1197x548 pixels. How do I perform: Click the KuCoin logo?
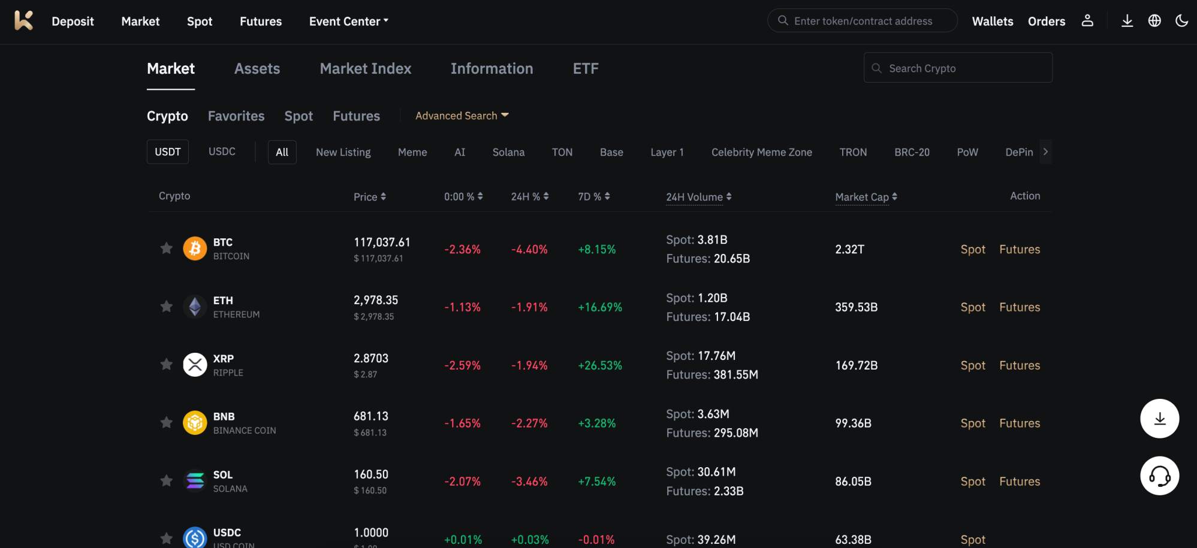coord(23,22)
